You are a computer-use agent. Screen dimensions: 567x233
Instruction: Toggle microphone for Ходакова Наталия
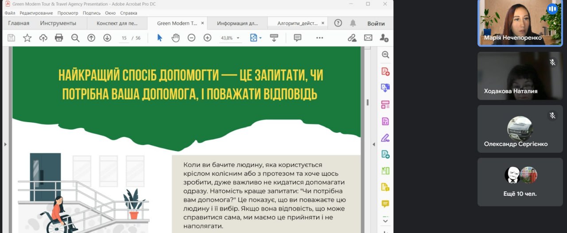click(x=552, y=62)
